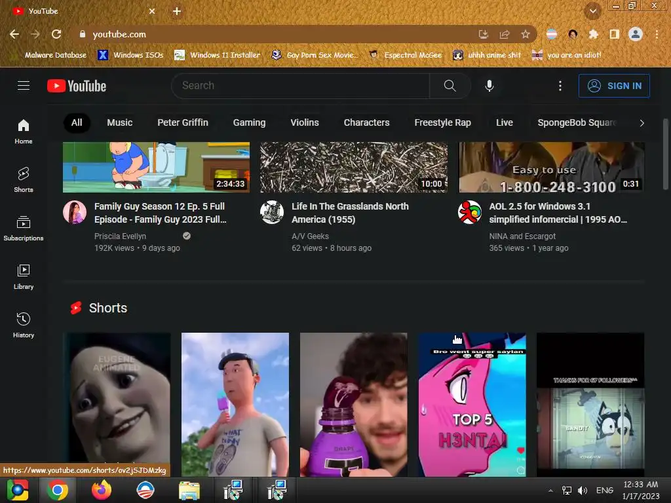
Task: Open YouTube settings three-dot menu
Action: tap(560, 86)
